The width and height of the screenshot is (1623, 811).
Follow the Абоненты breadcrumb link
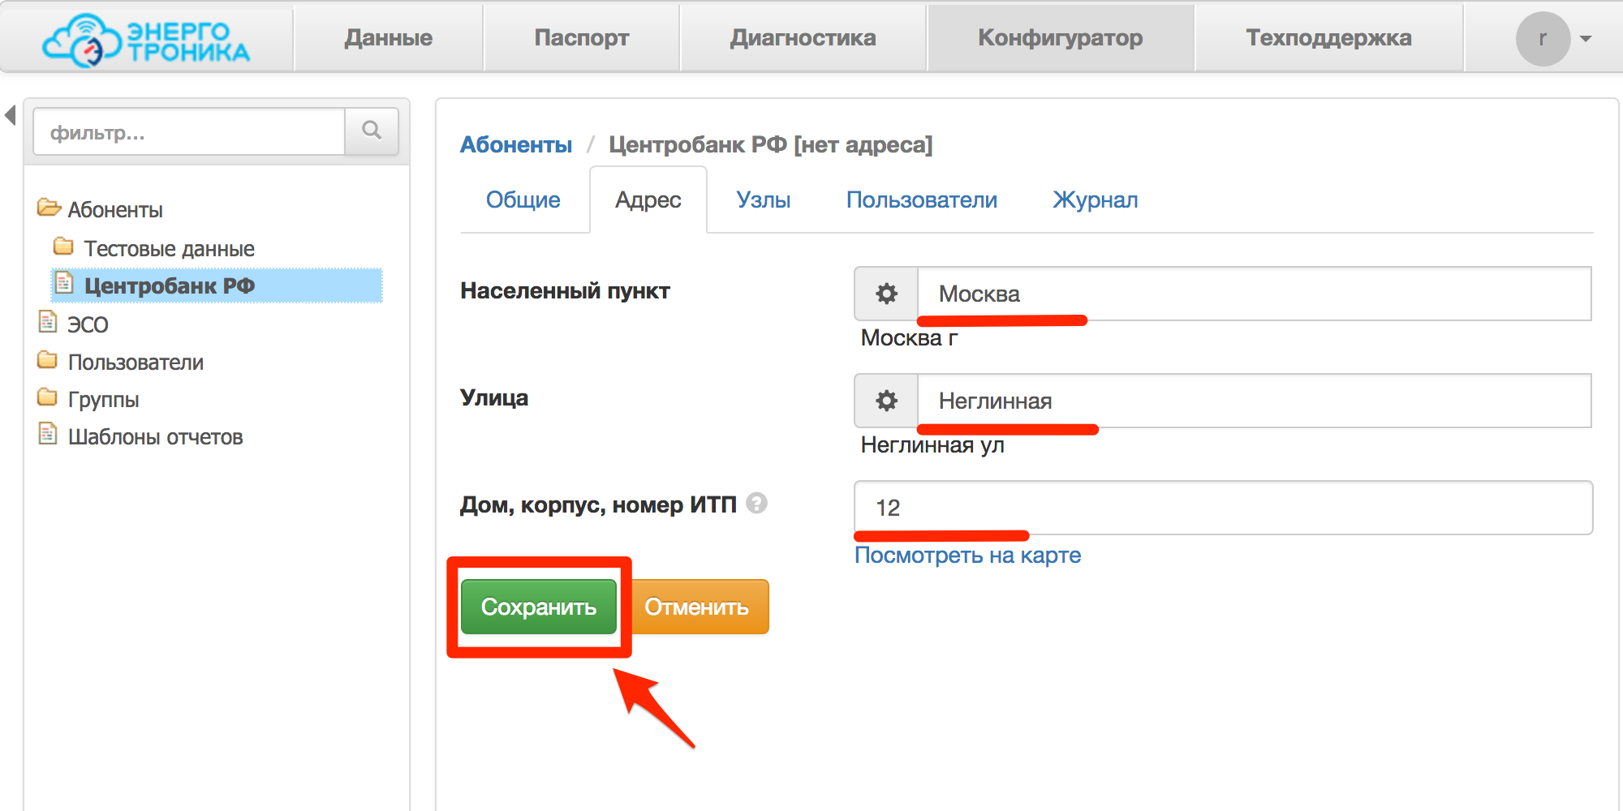[x=516, y=144]
